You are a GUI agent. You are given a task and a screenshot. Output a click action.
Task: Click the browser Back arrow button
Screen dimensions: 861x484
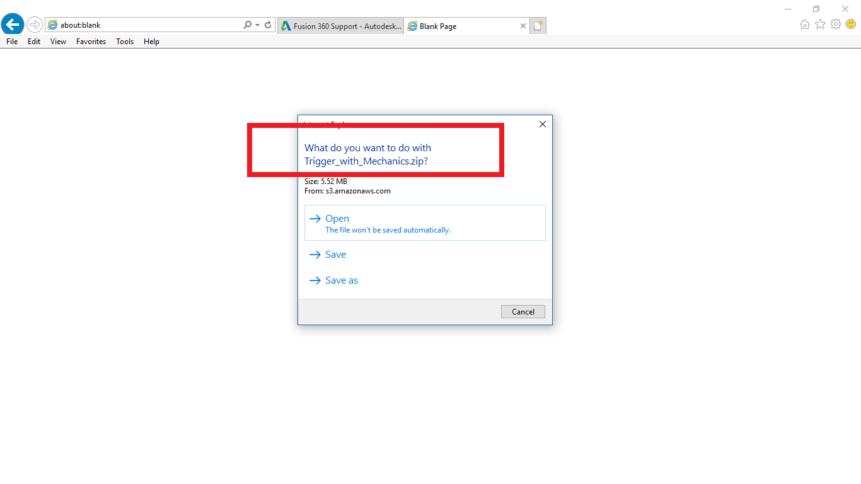(13, 25)
